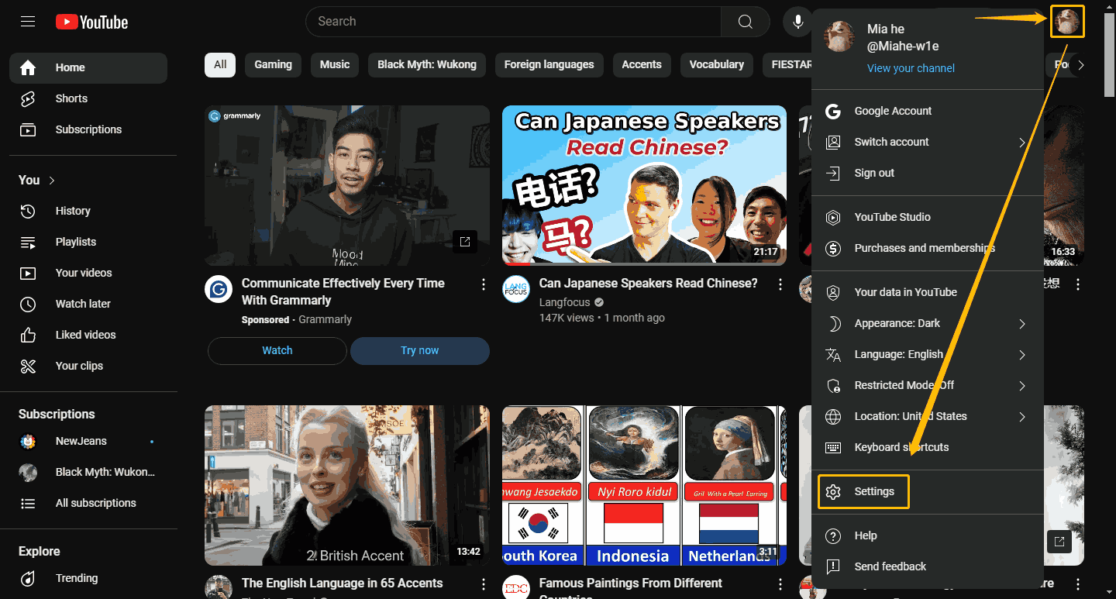Open Can Japanese Speakers Read Chinese thumbnail

tap(644, 185)
